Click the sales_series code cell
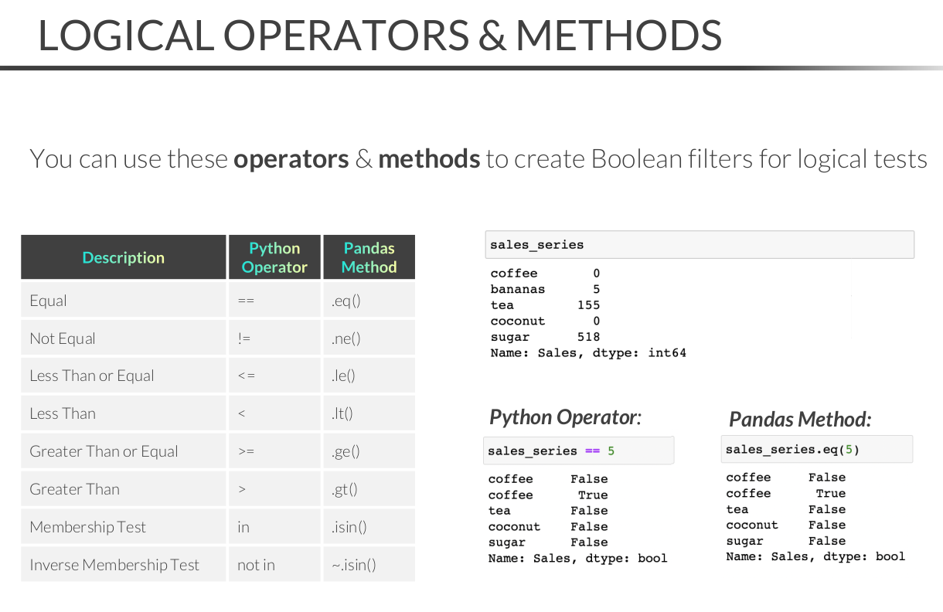This screenshot has width=943, height=612. (699, 245)
